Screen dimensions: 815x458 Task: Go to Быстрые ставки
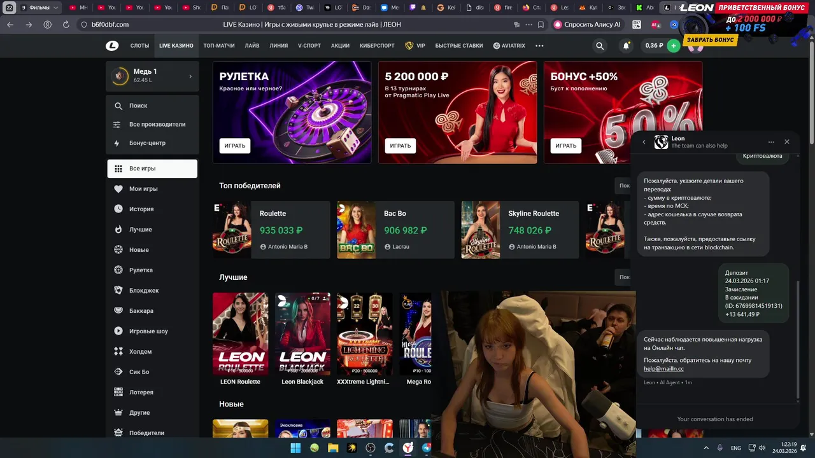(458, 46)
